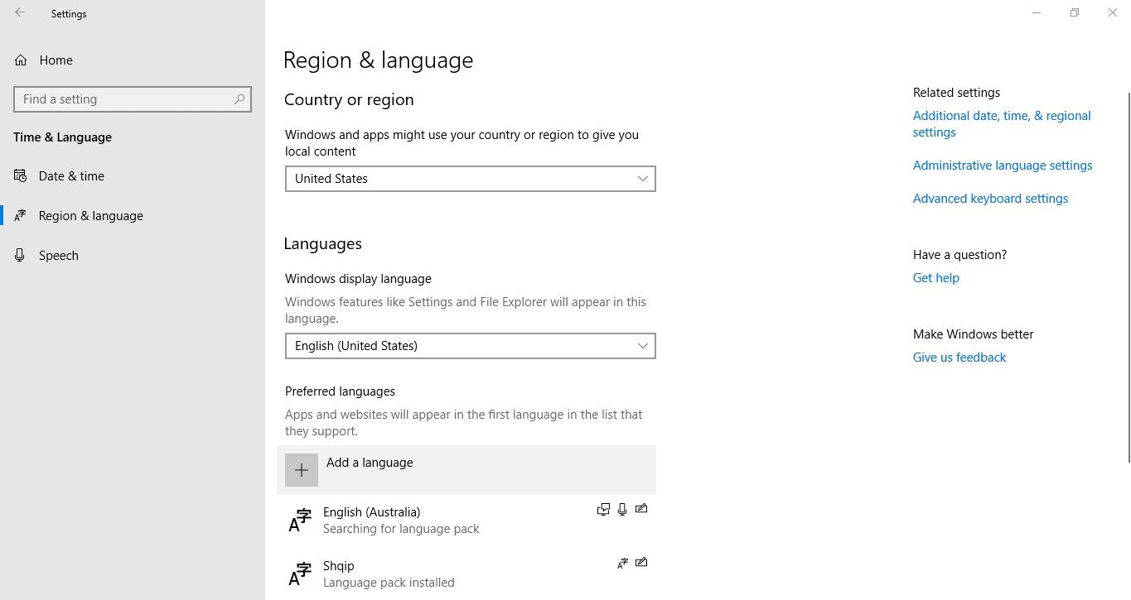The width and height of the screenshot is (1131, 600).
Task: Expand the United States country selector
Action: pos(470,179)
